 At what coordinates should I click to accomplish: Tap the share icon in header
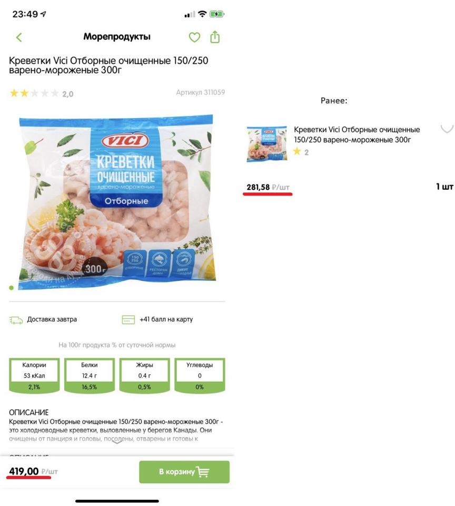point(215,37)
